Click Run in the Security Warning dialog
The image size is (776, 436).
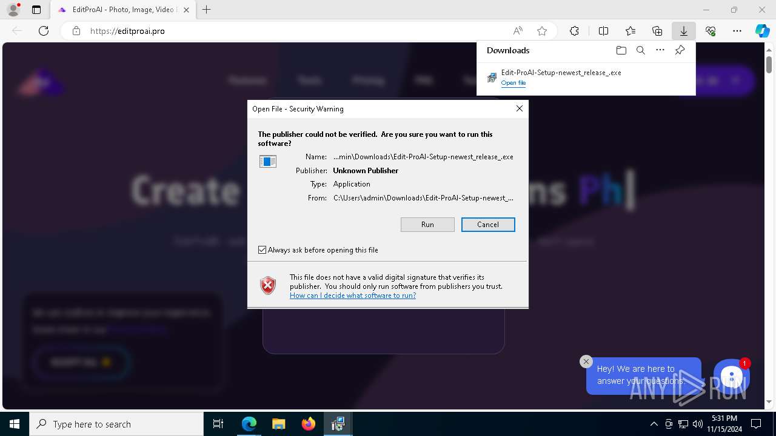click(x=427, y=225)
